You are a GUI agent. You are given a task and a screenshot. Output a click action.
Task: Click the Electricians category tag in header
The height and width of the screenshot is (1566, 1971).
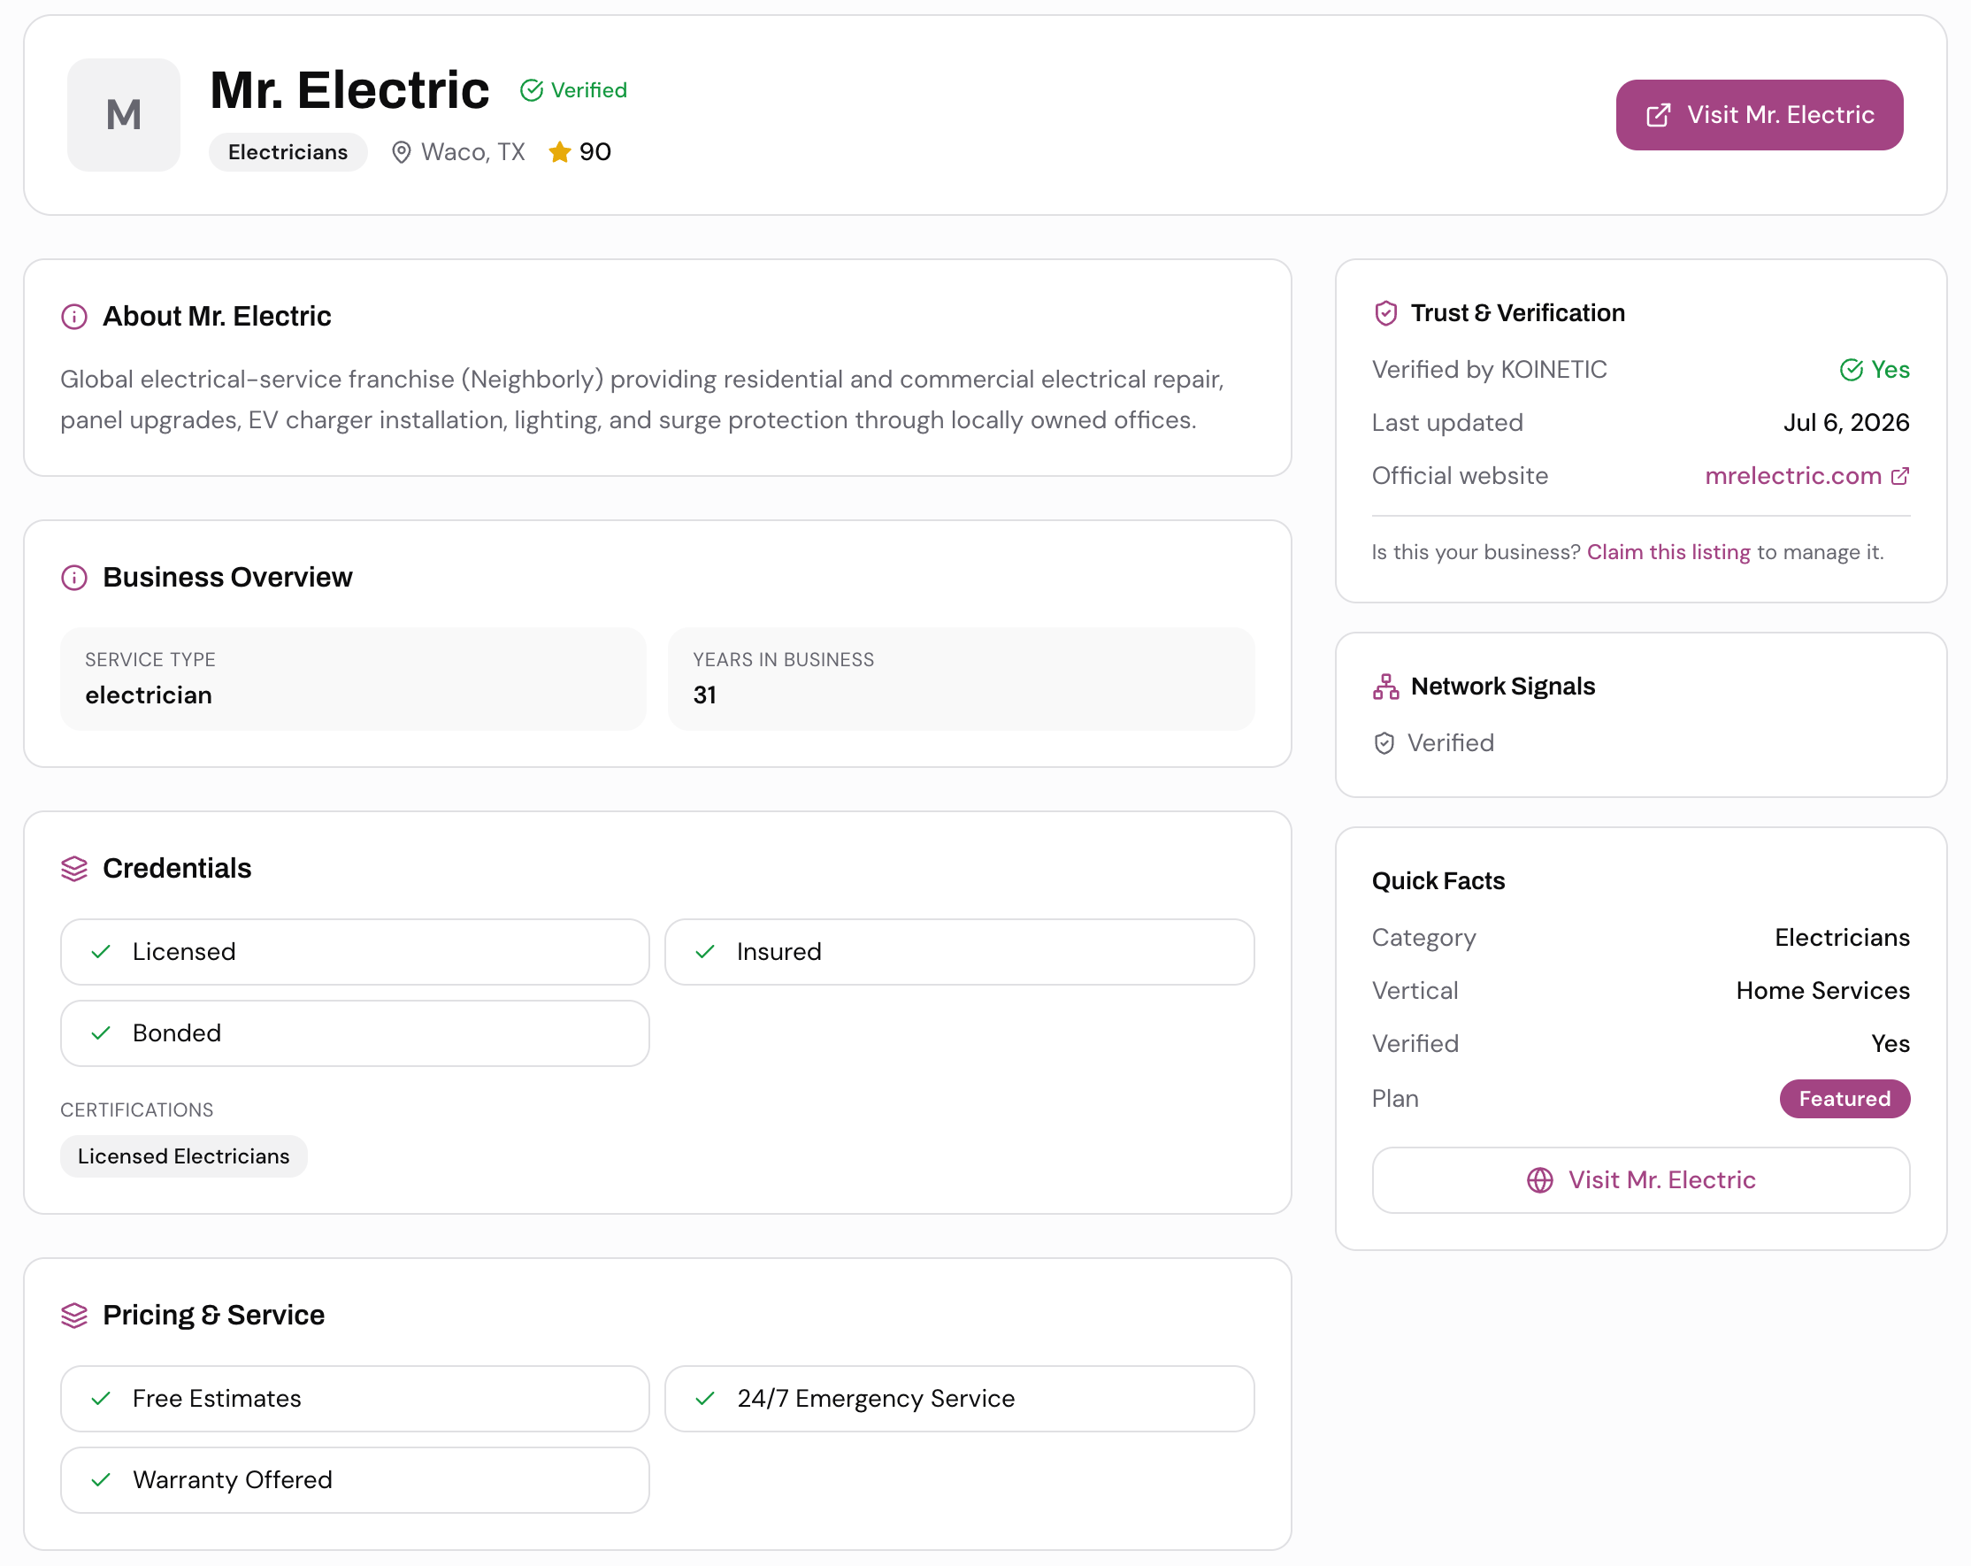288,152
